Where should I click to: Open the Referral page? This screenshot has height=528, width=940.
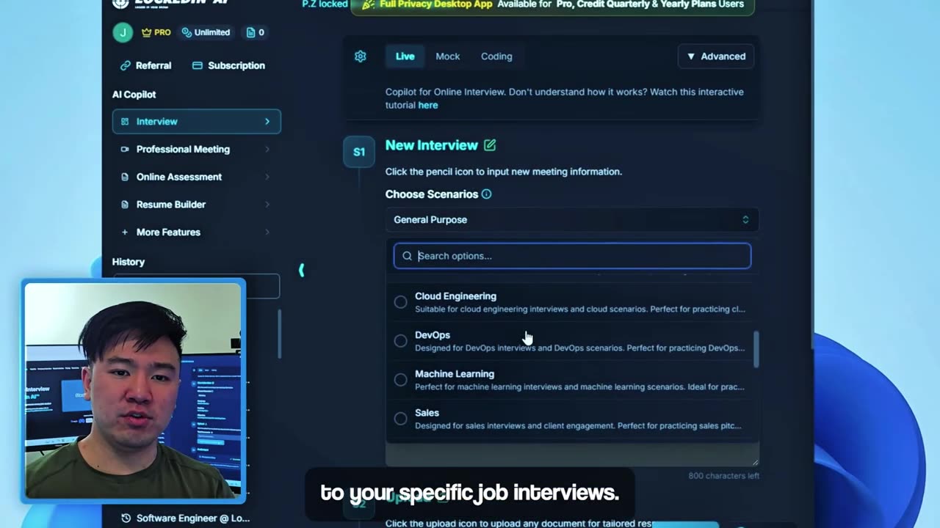[x=146, y=65]
